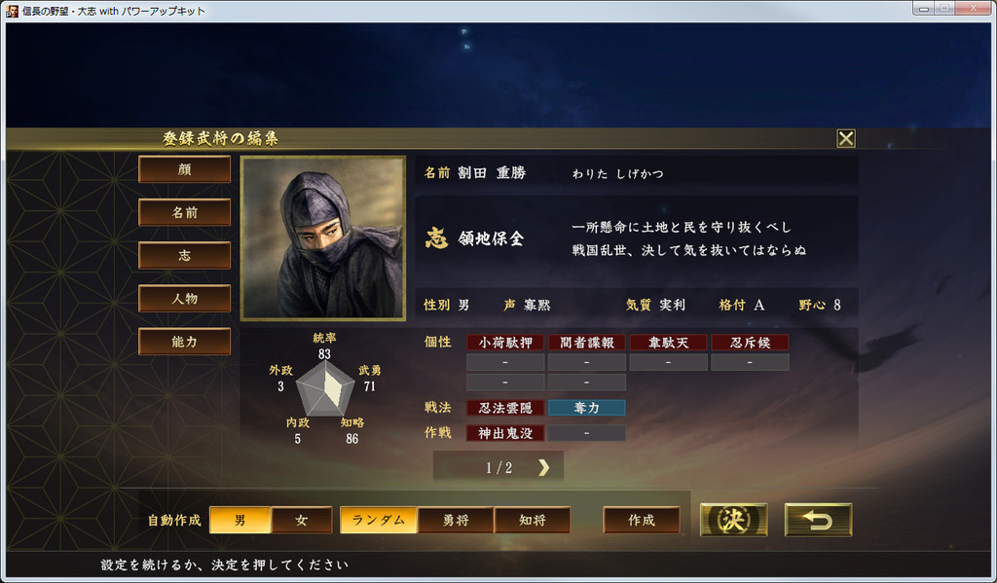This screenshot has height=583, width=997.
Task: Open the 名前 name editing menu
Action: pos(184,212)
